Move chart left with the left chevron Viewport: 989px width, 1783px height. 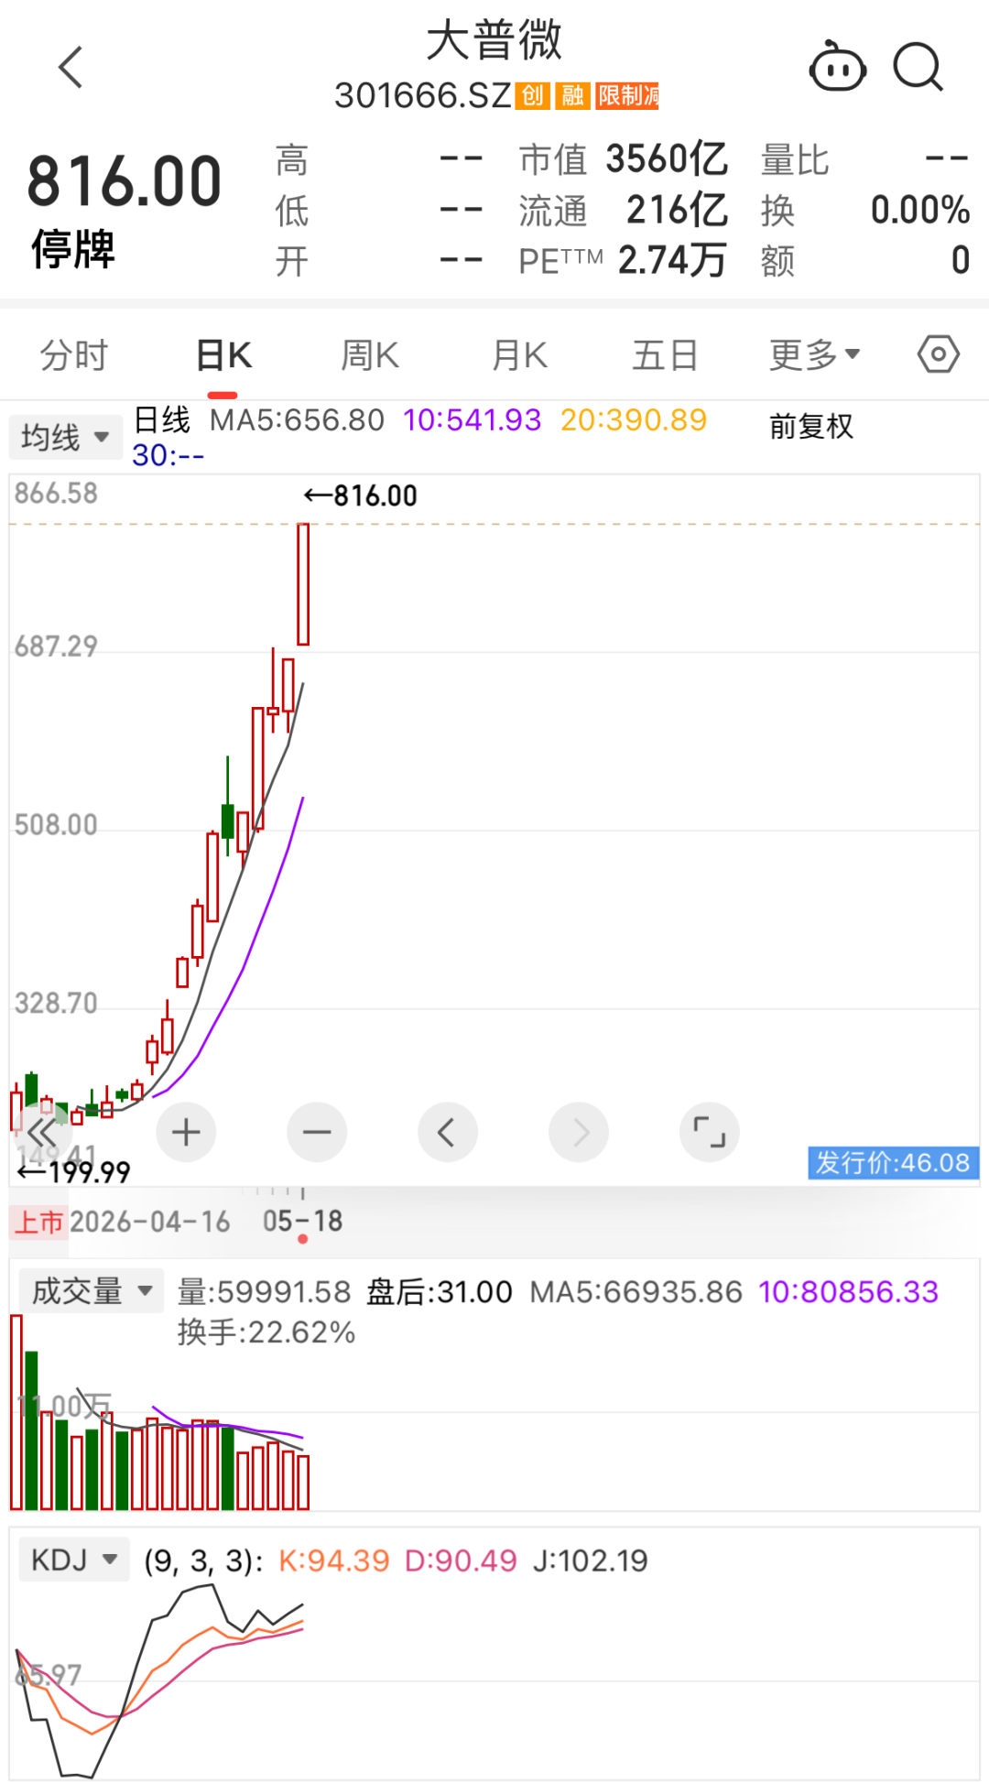(448, 1133)
